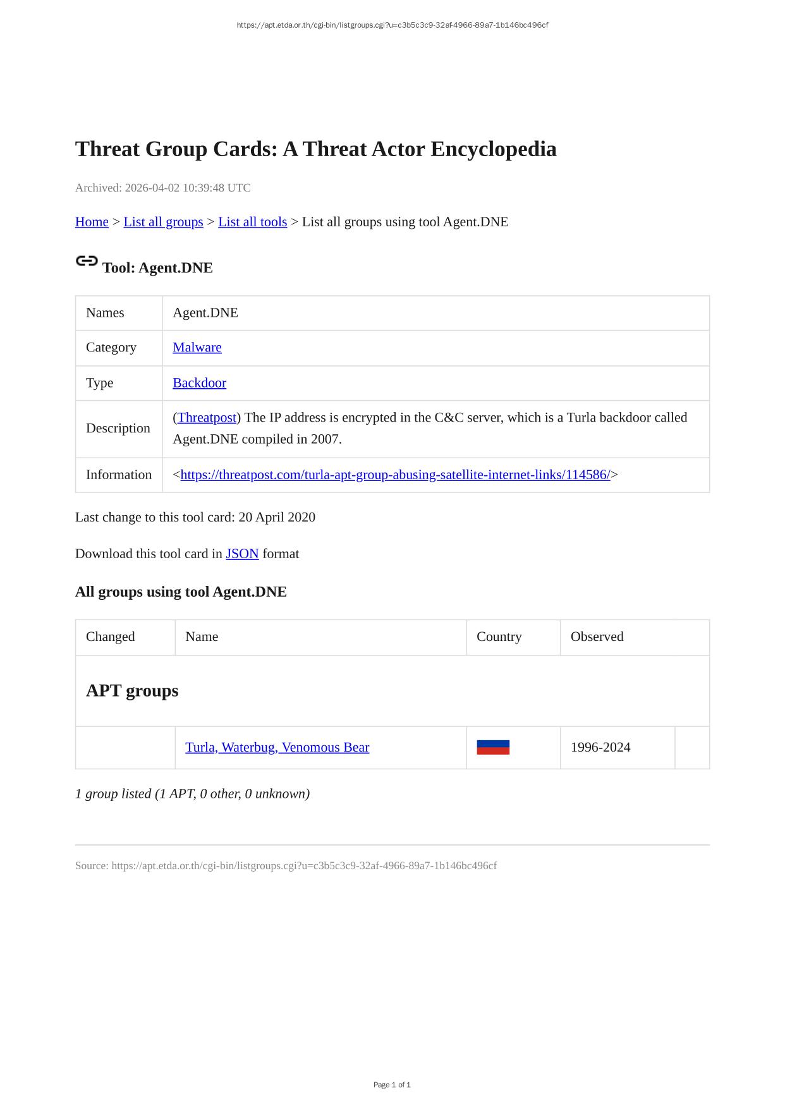Visit the threatpost.com Turla article URL
785x1110 pixels.
(395, 475)
